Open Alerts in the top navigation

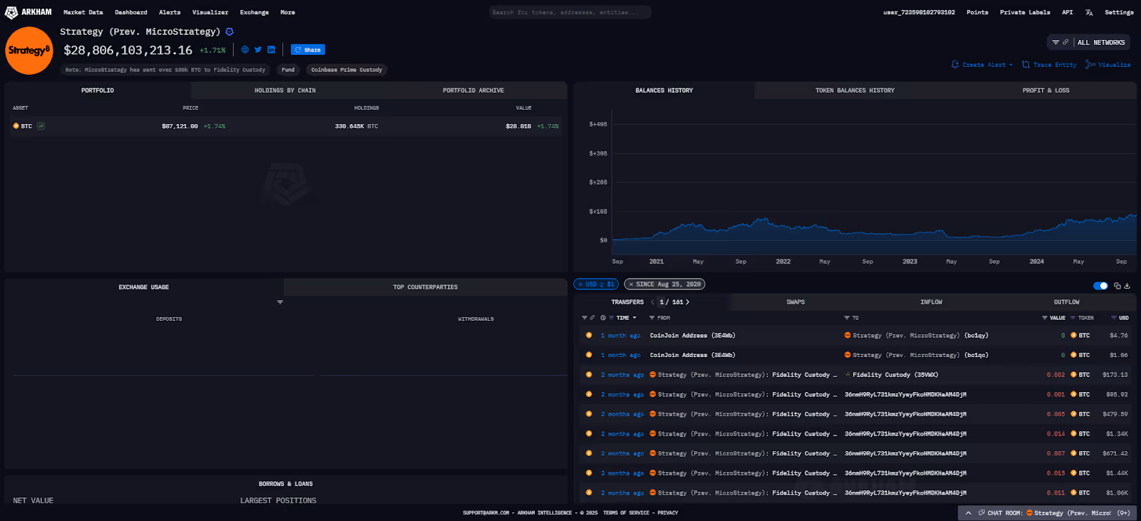click(170, 12)
